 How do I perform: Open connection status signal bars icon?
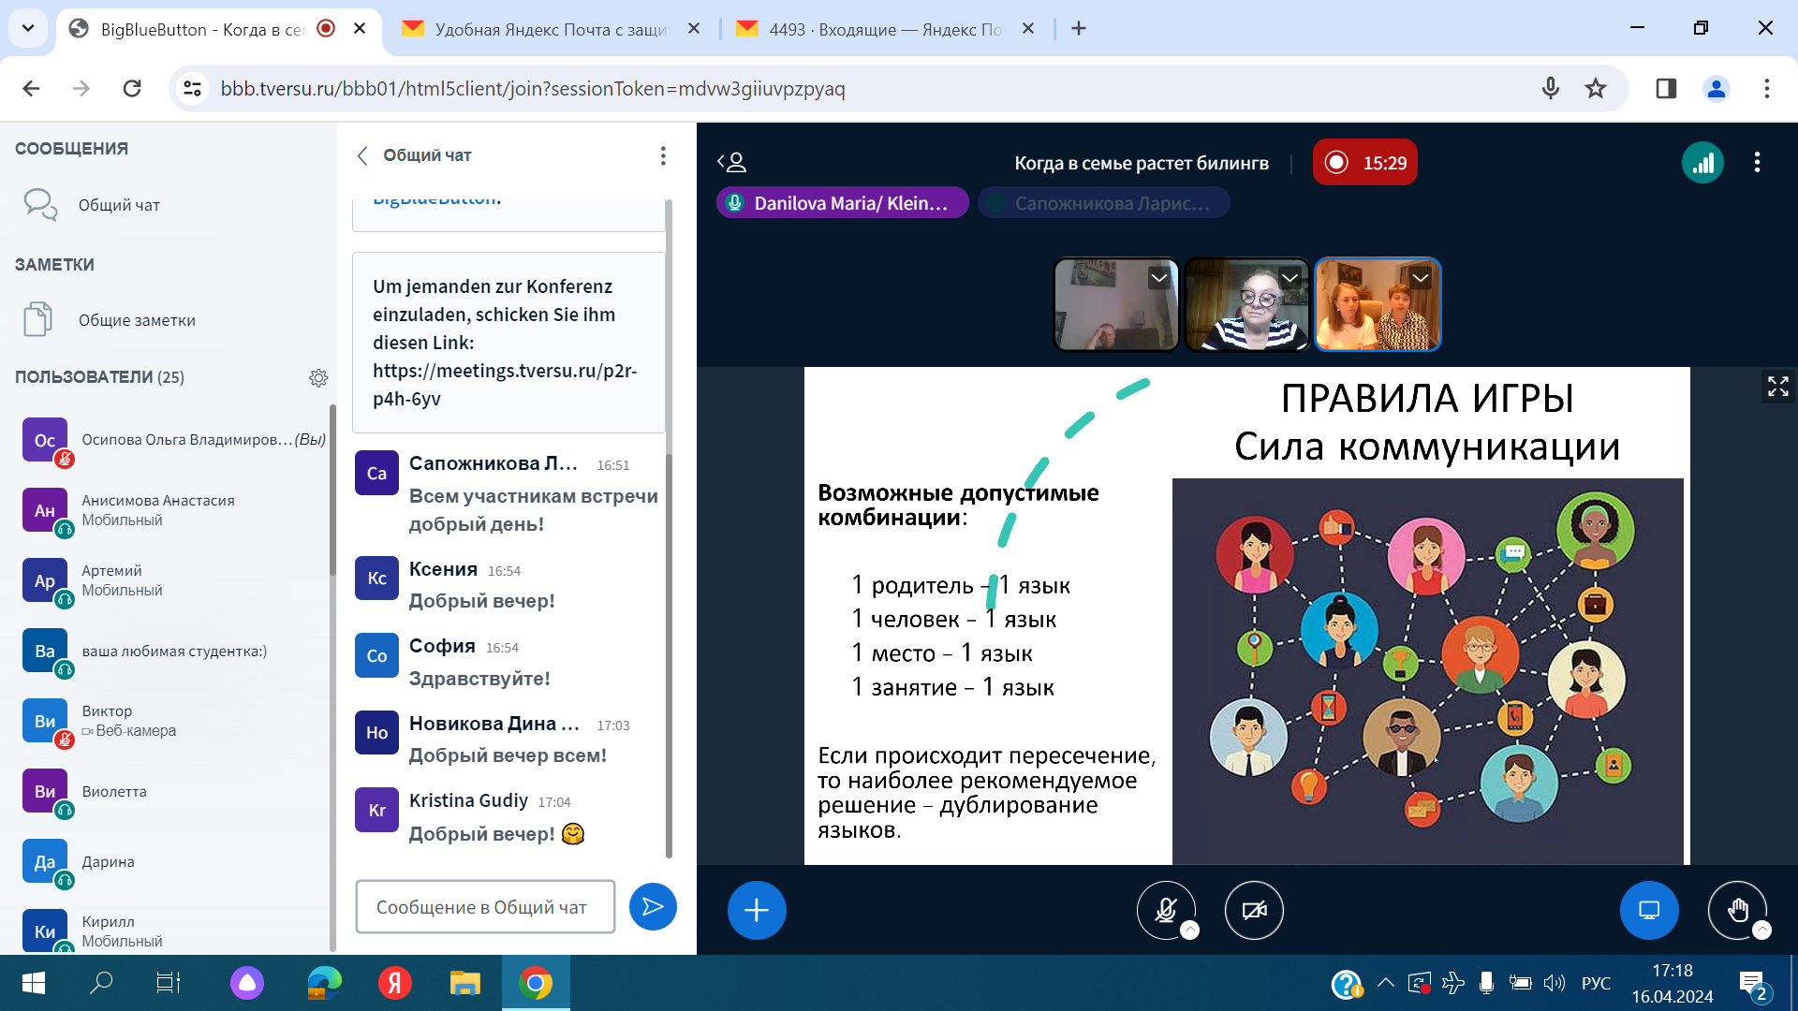pyautogui.click(x=1702, y=163)
